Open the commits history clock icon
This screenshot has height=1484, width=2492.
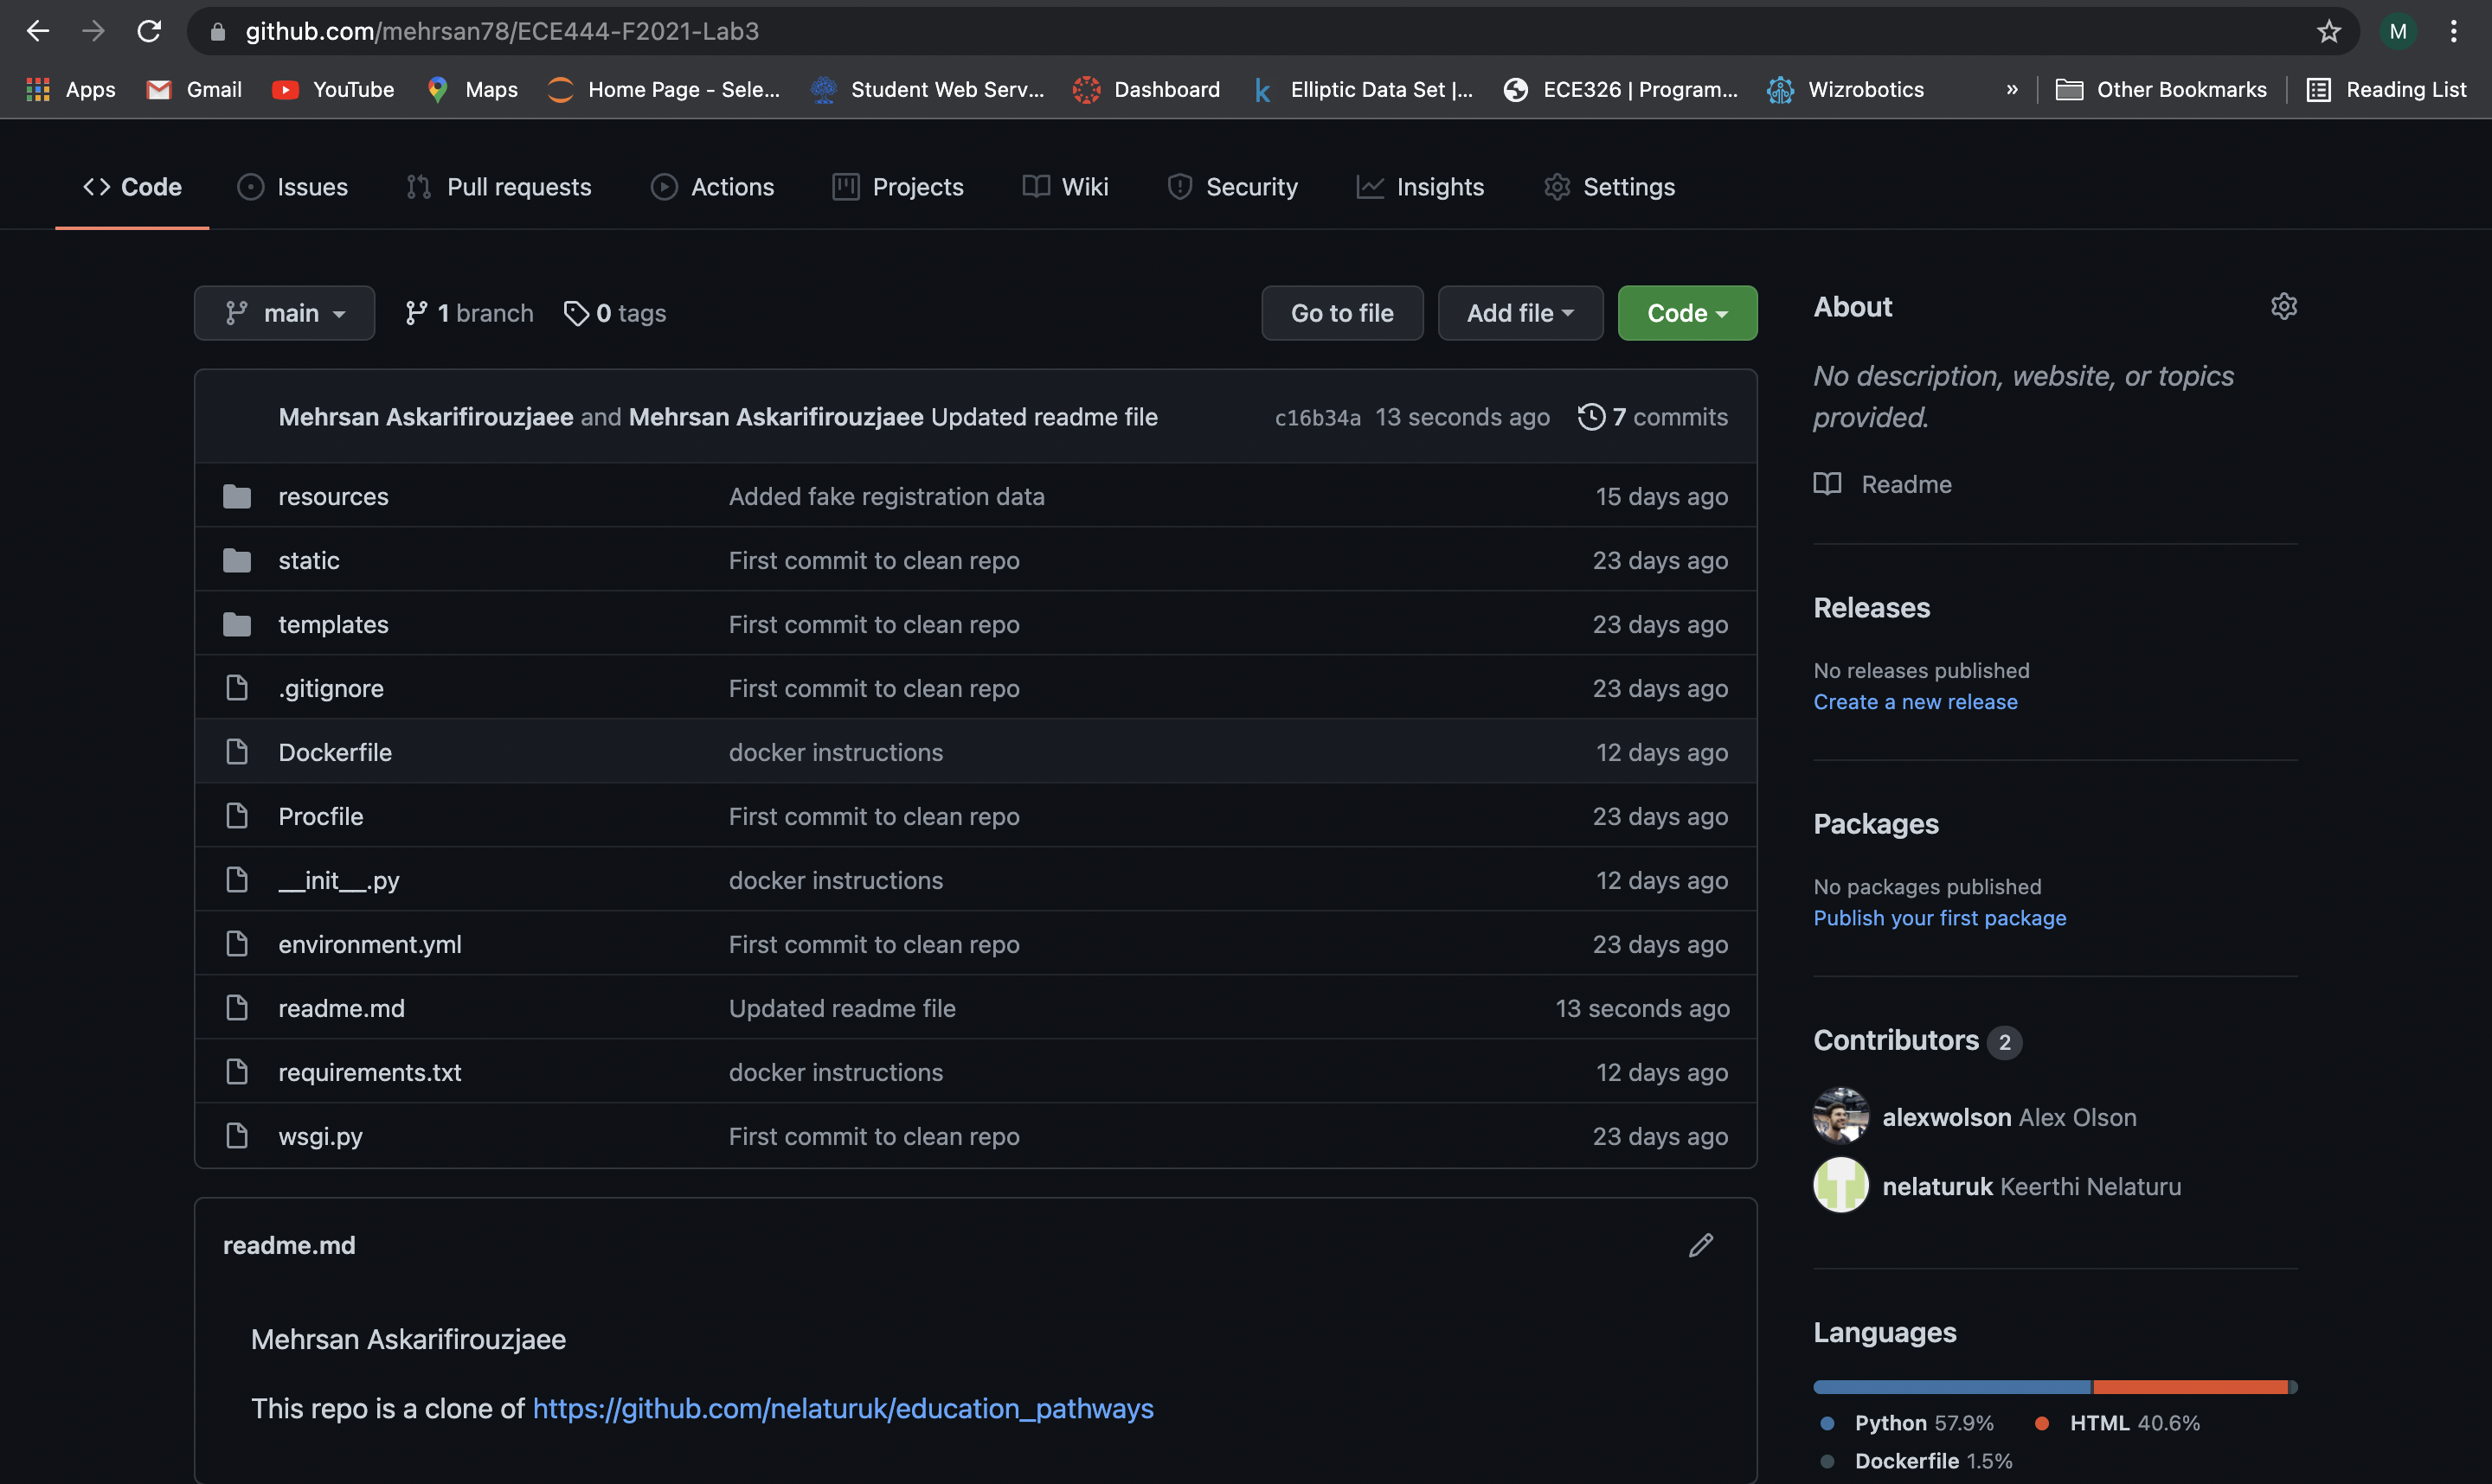[x=1590, y=417]
